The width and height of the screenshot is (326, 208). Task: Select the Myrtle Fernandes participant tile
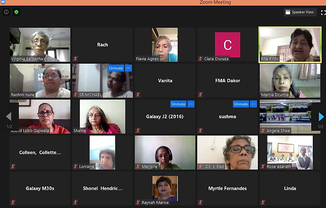click(x=227, y=188)
